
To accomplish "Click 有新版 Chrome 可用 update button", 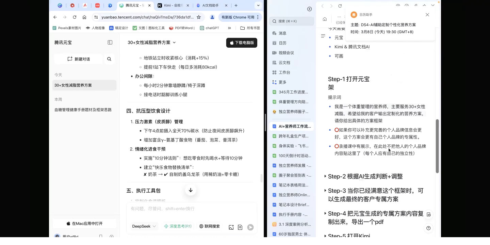I will [238, 17].
